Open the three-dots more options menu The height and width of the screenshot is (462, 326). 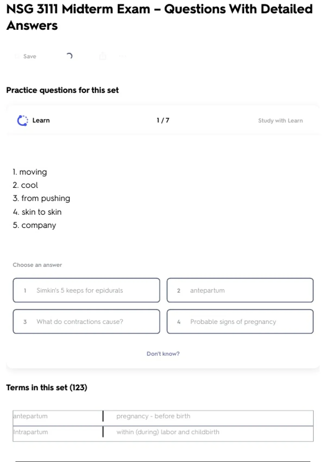coord(123,56)
